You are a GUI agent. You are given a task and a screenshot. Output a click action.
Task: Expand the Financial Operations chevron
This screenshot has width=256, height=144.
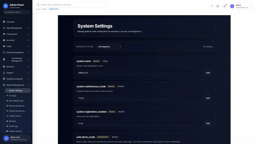28,52
